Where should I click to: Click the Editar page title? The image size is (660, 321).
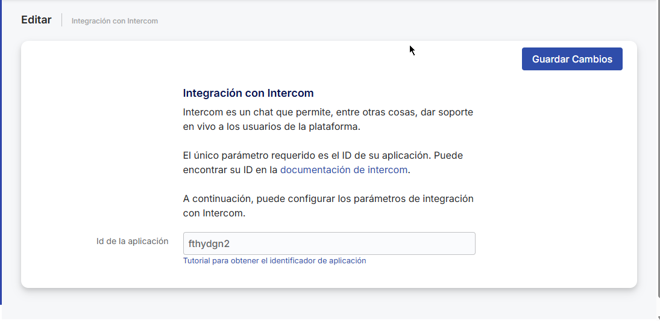(36, 20)
